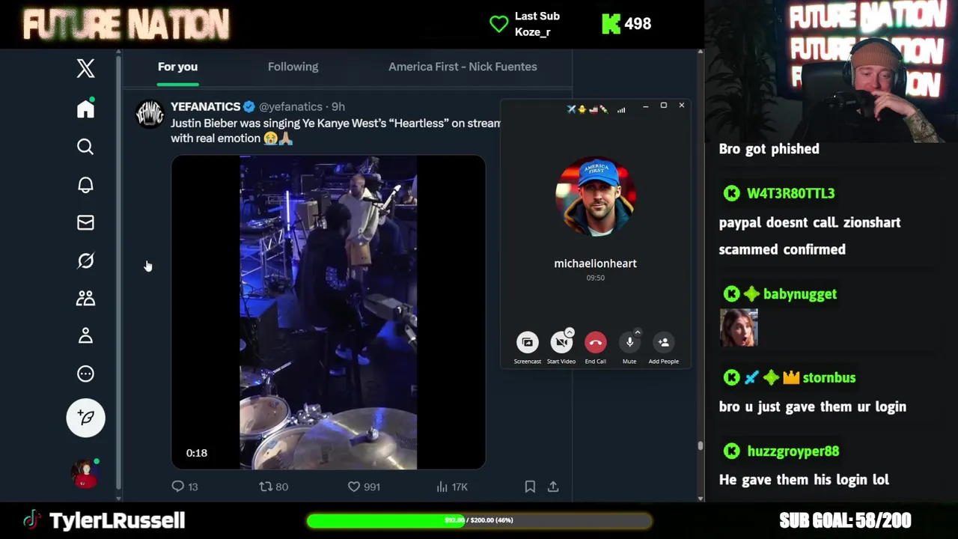
Task: Mute microphone in call window
Action: 629,342
